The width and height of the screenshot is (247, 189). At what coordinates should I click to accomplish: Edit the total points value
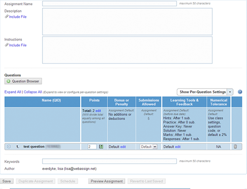tap(98, 111)
